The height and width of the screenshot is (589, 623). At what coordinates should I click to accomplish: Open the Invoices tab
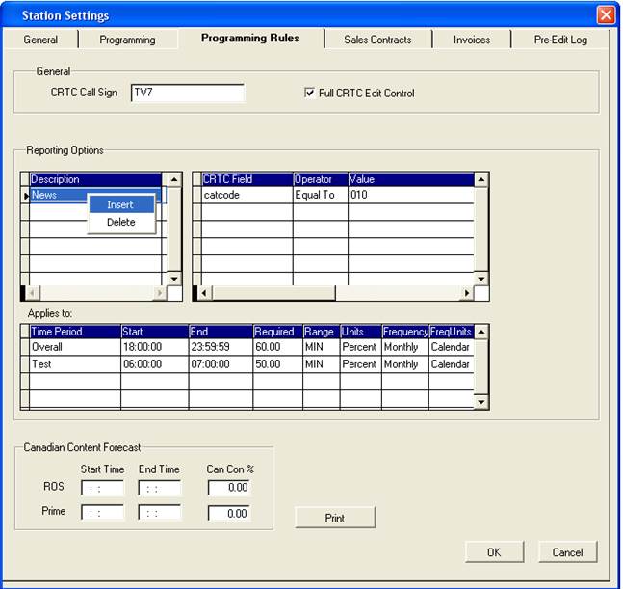coord(472,40)
